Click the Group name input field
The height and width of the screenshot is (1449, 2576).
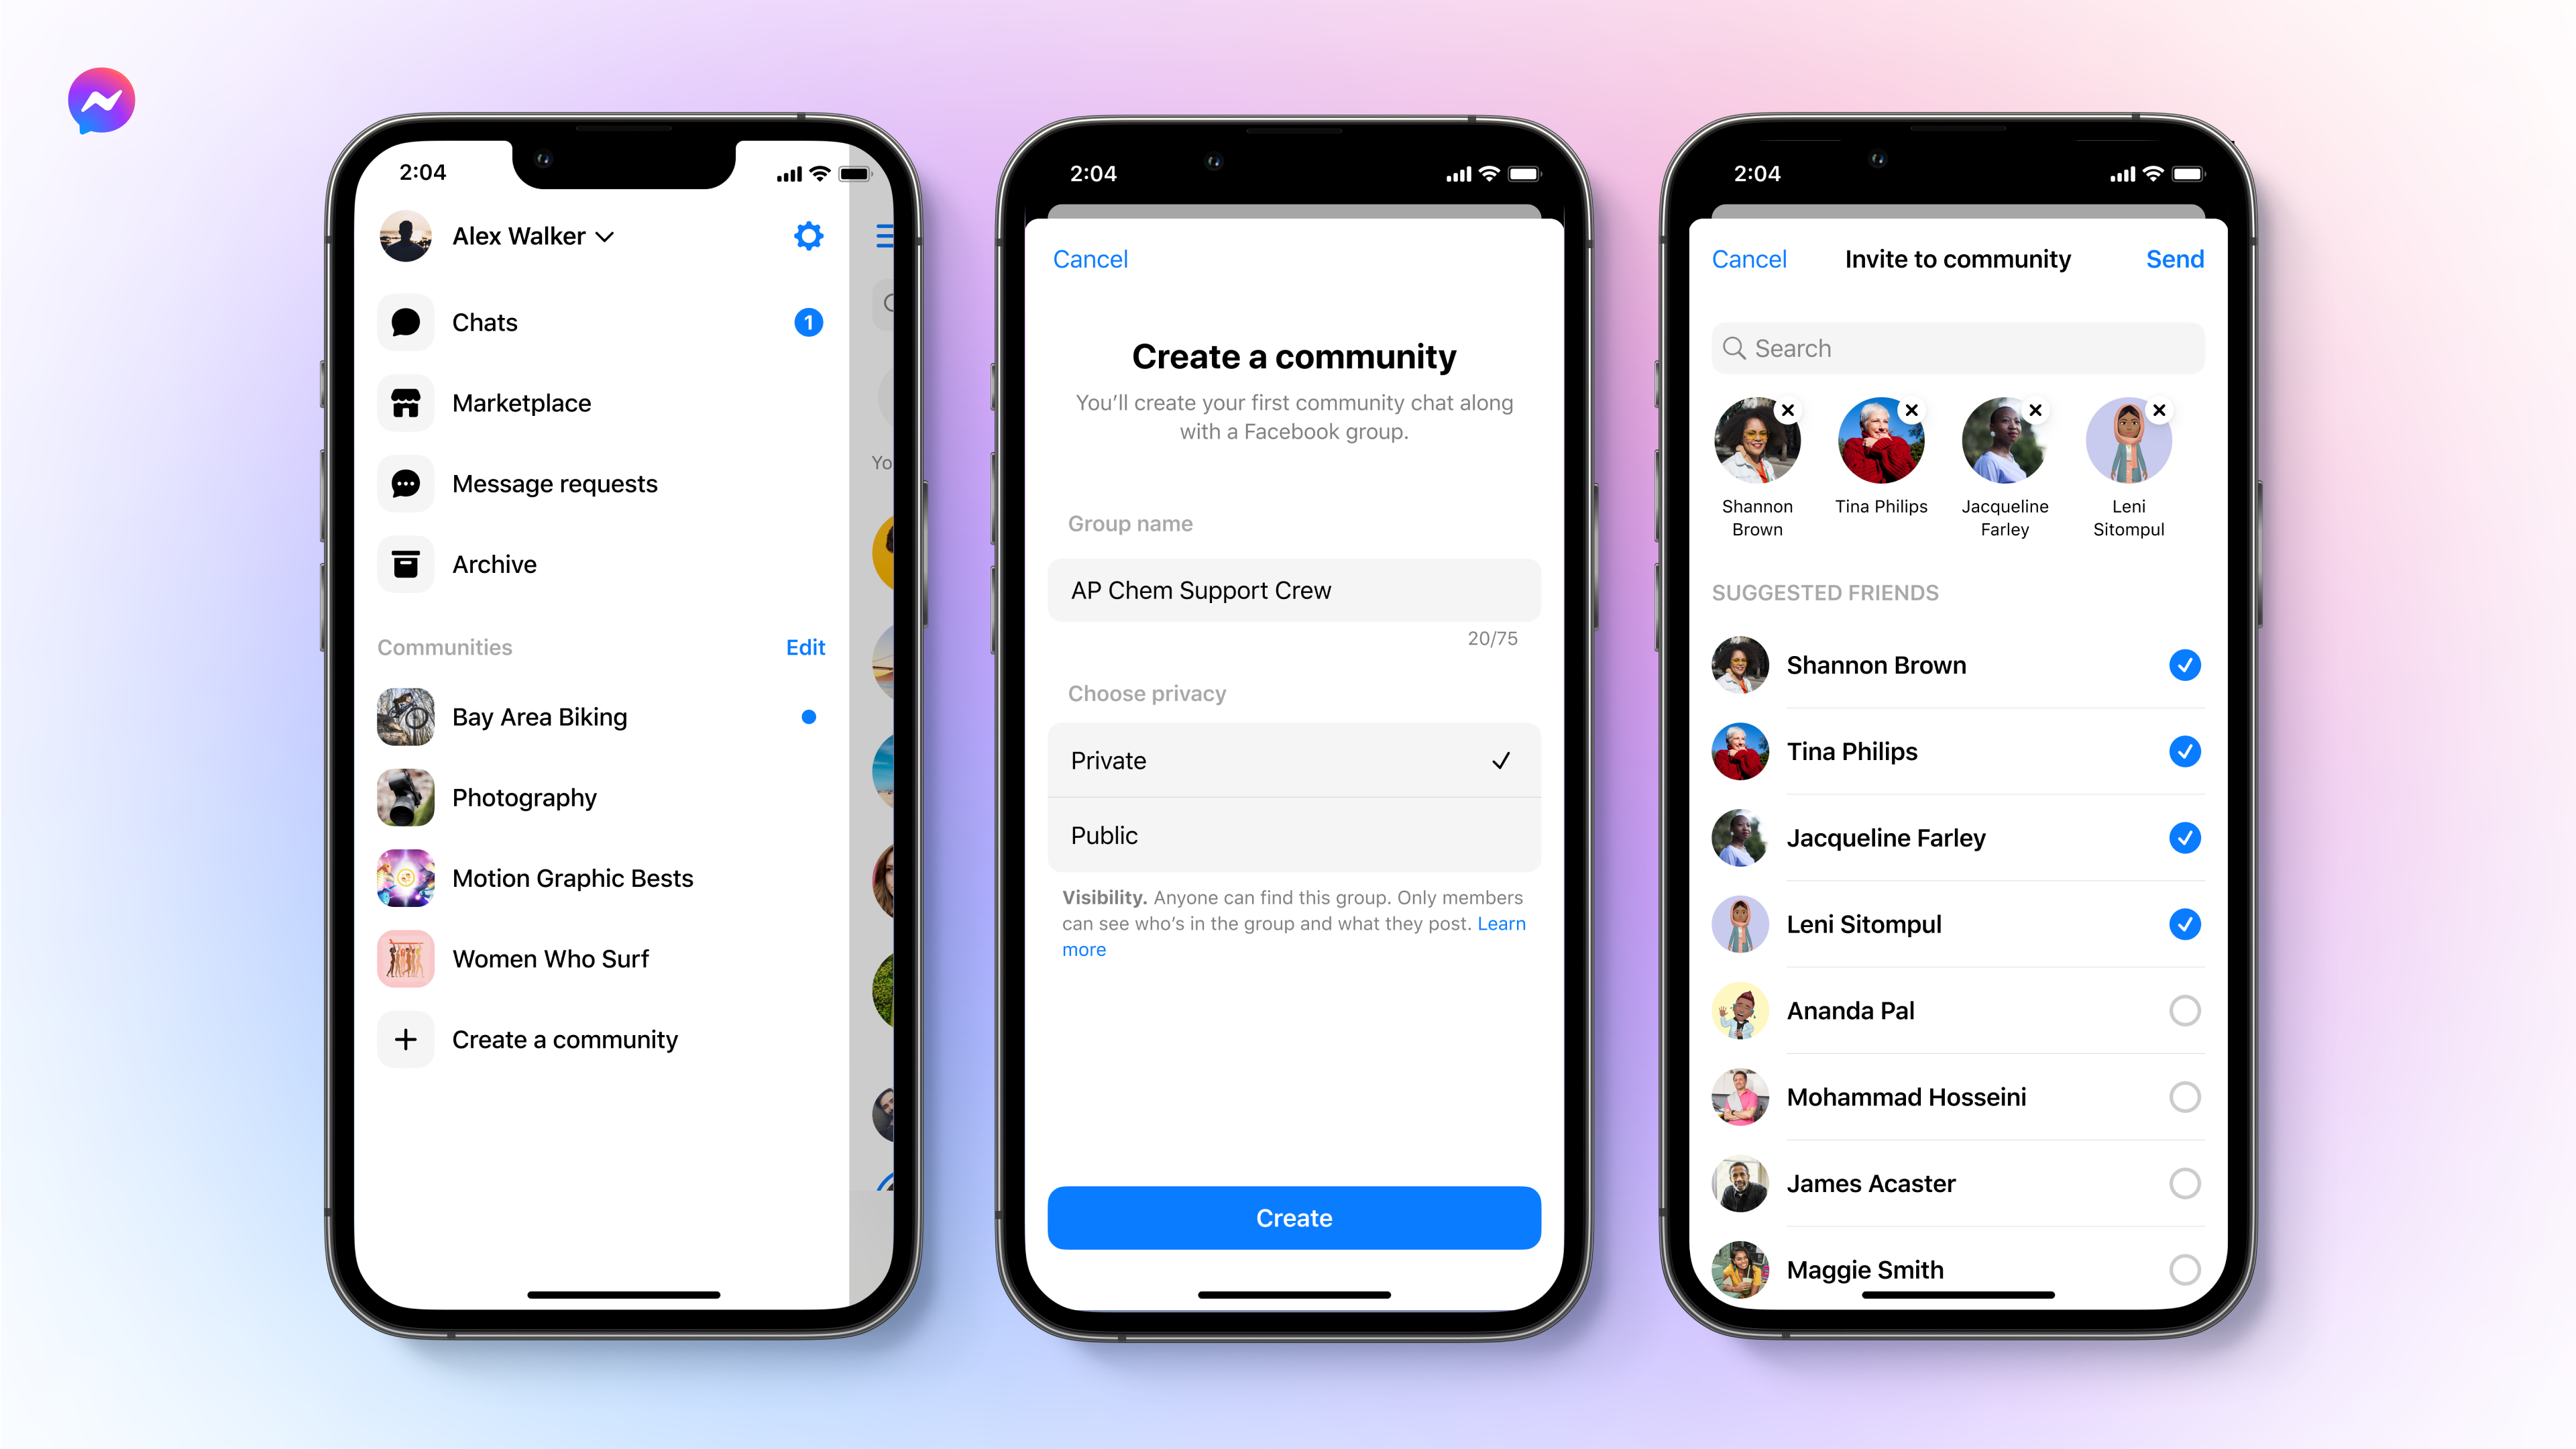1288,589
